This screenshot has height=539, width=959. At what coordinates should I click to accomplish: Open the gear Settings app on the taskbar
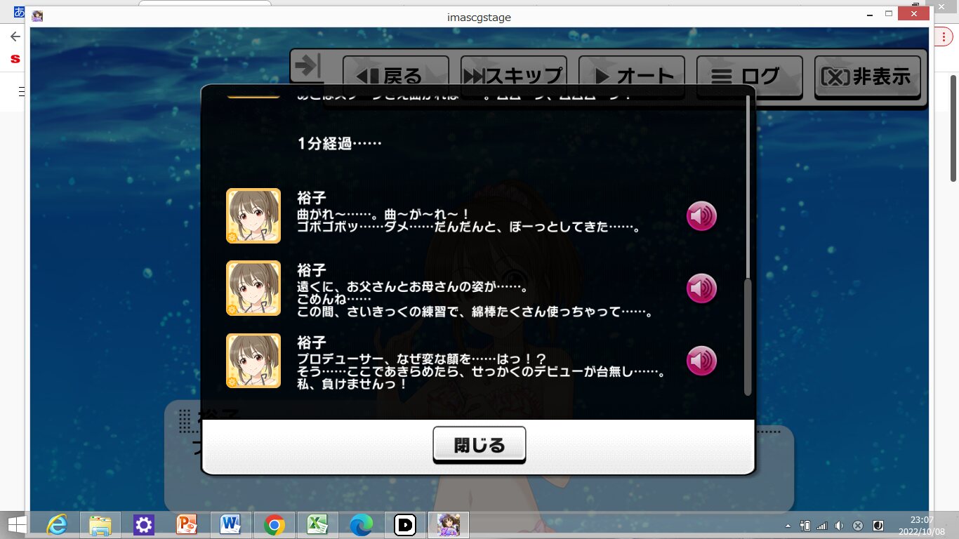click(x=144, y=524)
